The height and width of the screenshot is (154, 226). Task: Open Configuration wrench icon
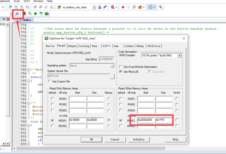pyautogui.click(x=160, y=7)
